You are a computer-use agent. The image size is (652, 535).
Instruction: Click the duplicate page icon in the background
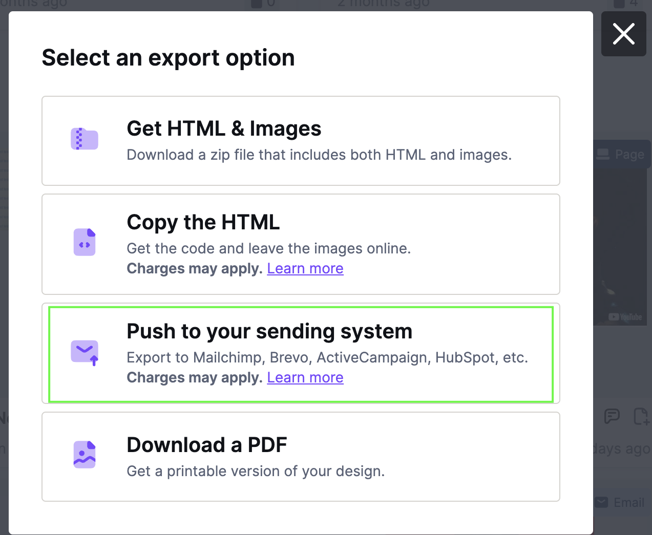pyautogui.click(x=641, y=416)
